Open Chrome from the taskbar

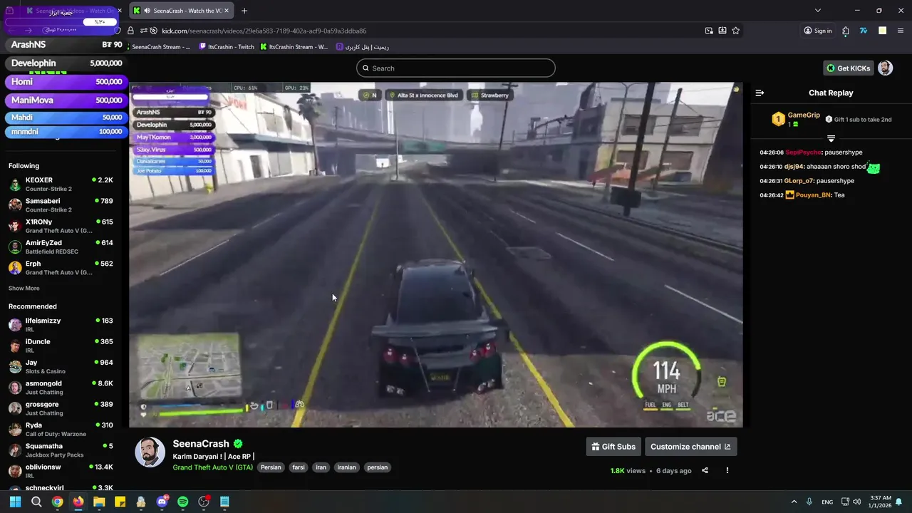click(57, 502)
